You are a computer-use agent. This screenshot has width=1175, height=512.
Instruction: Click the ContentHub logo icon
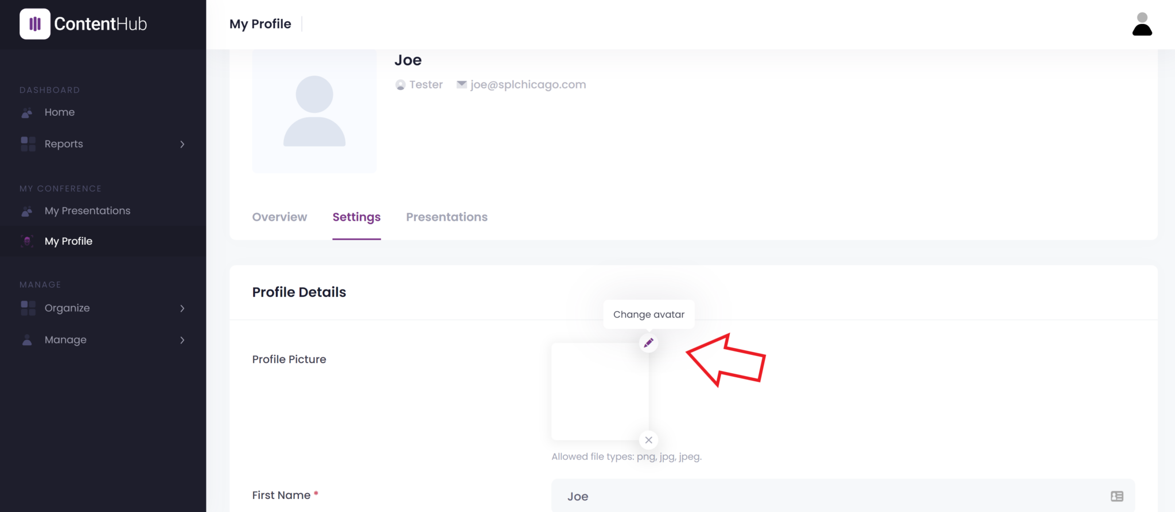tap(35, 24)
